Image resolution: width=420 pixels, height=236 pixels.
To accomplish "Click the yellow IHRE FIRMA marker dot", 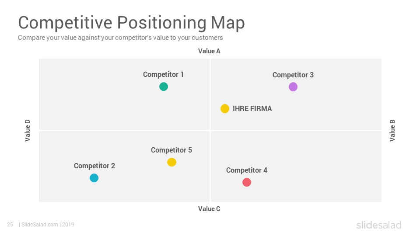I will pyautogui.click(x=225, y=109).
